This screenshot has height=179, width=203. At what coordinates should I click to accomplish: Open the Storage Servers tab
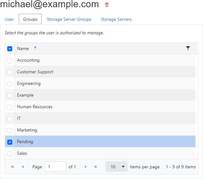(x=116, y=19)
